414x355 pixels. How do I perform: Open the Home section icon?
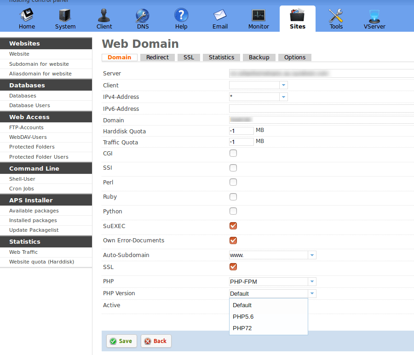pyautogui.click(x=27, y=16)
